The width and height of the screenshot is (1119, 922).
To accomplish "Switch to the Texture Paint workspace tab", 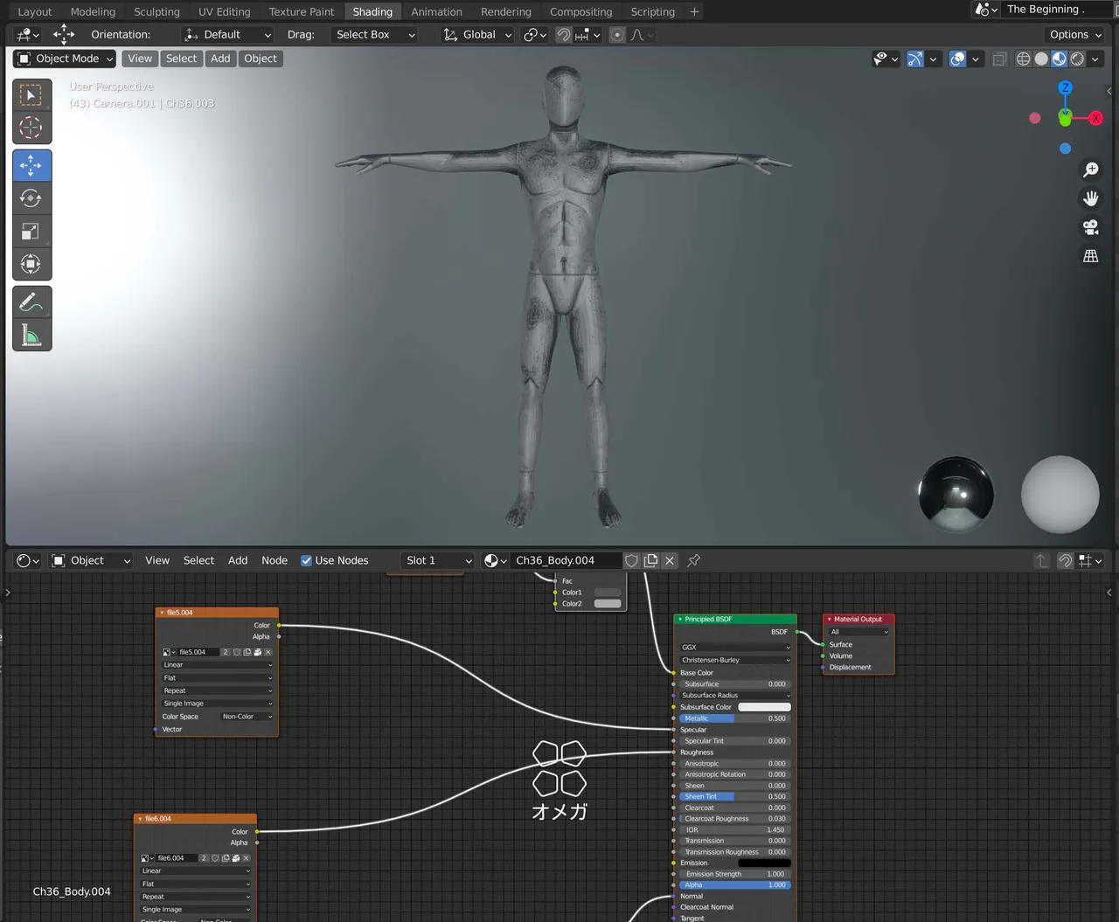I will click(302, 11).
